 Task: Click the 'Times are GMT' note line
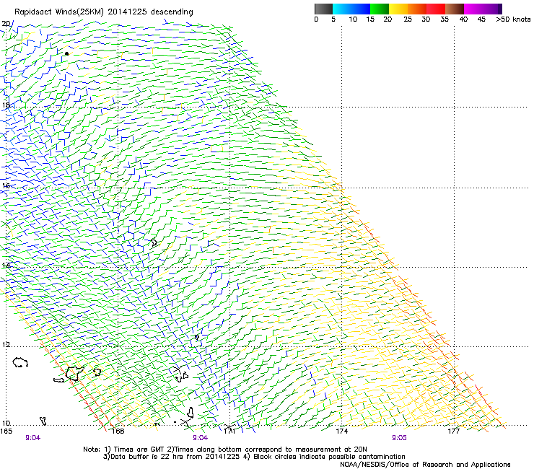(224, 450)
